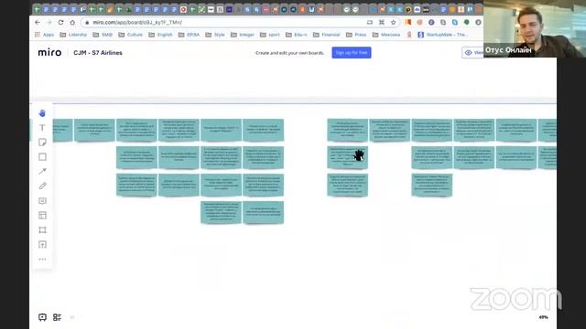586x329 pixels.
Task: Open the Lidership bookmarks folder
Action: click(73, 35)
